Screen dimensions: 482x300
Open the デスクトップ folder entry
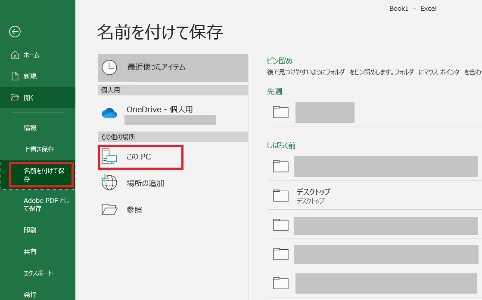tap(375, 196)
